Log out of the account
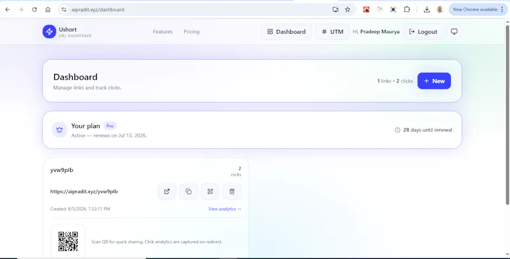This screenshot has width=510, height=259. click(x=423, y=31)
